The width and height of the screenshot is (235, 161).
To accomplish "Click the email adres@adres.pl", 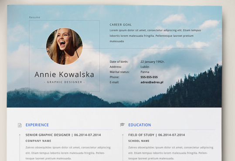I will click(152, 82).
